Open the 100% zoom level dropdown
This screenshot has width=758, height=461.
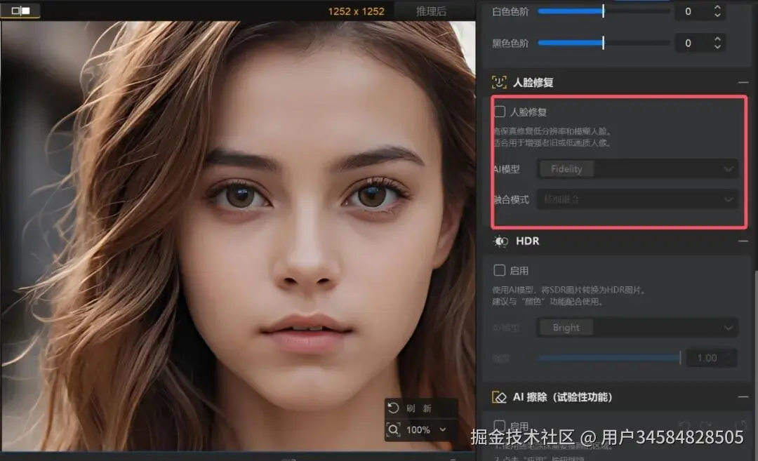point(442,429)
